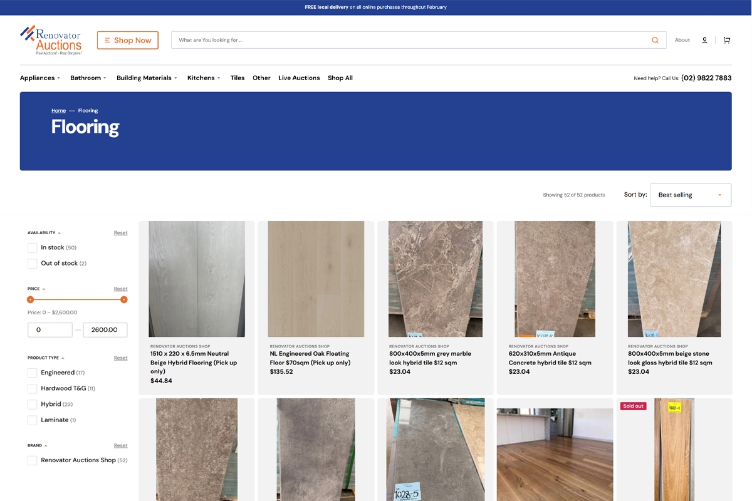Screen dimensions: 752x501
Task: Reset the Price filter
Action: point(120,289)
